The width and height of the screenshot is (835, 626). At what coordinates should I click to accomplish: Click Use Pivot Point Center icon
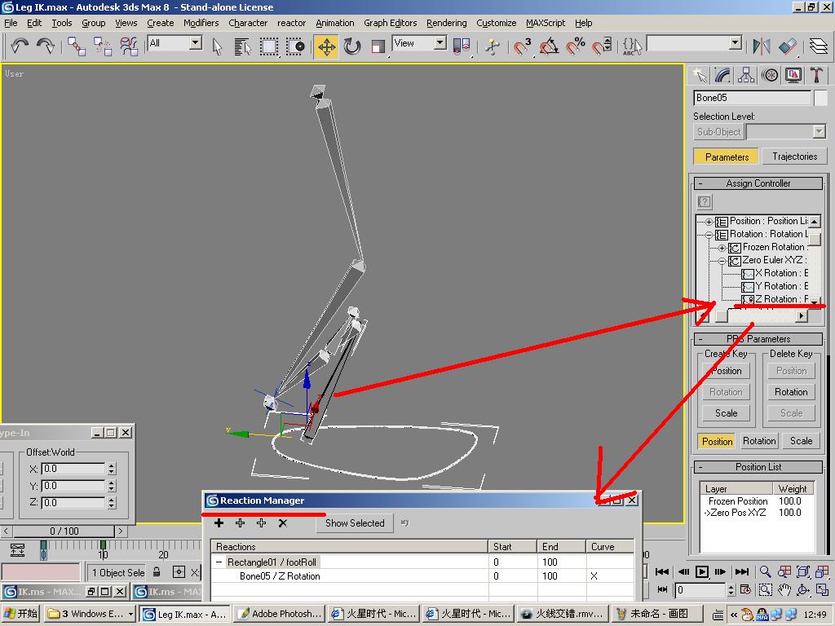(462, 46)
